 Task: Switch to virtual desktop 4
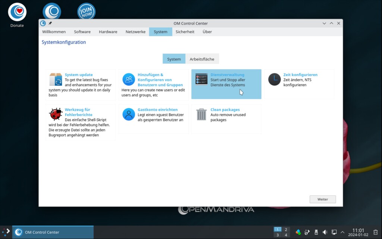286,235
